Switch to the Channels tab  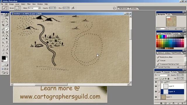(167, 72)
